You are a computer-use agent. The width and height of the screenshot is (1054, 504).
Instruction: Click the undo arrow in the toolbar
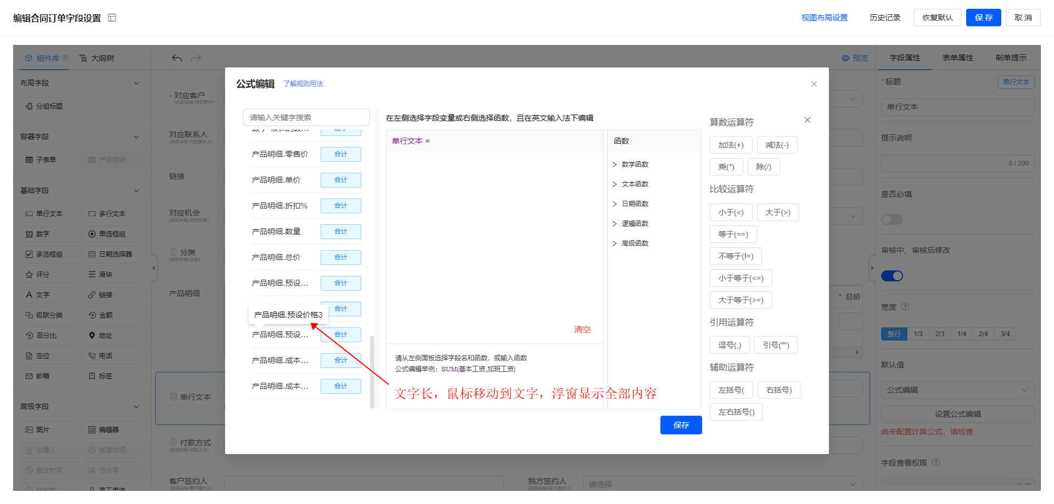[177, 58]
